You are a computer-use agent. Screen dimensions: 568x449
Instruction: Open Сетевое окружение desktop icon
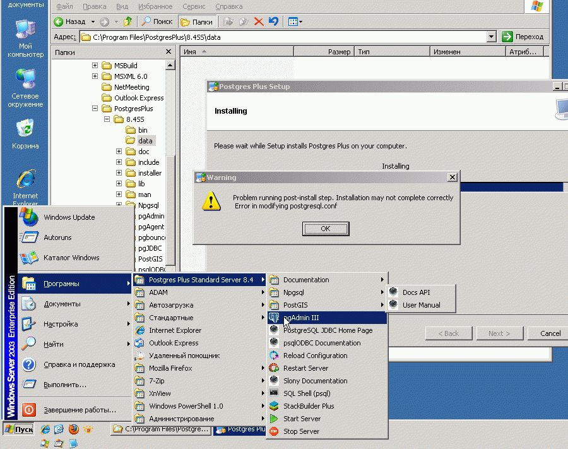(25, 88)
